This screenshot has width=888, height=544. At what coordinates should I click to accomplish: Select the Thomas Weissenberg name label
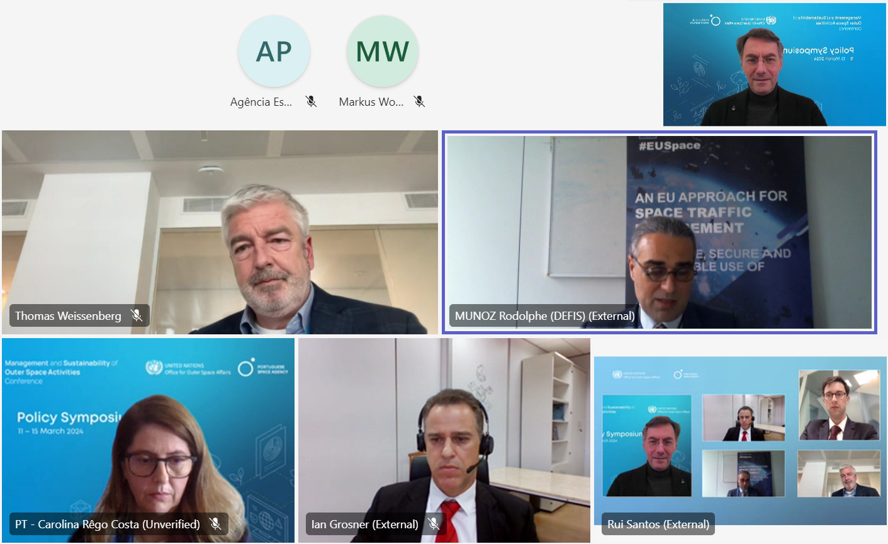coord(68,315)
